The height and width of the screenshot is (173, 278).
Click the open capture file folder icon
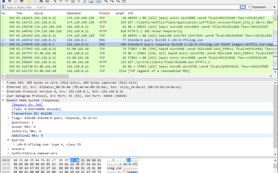pyautogui.click(x=29, y=1)
